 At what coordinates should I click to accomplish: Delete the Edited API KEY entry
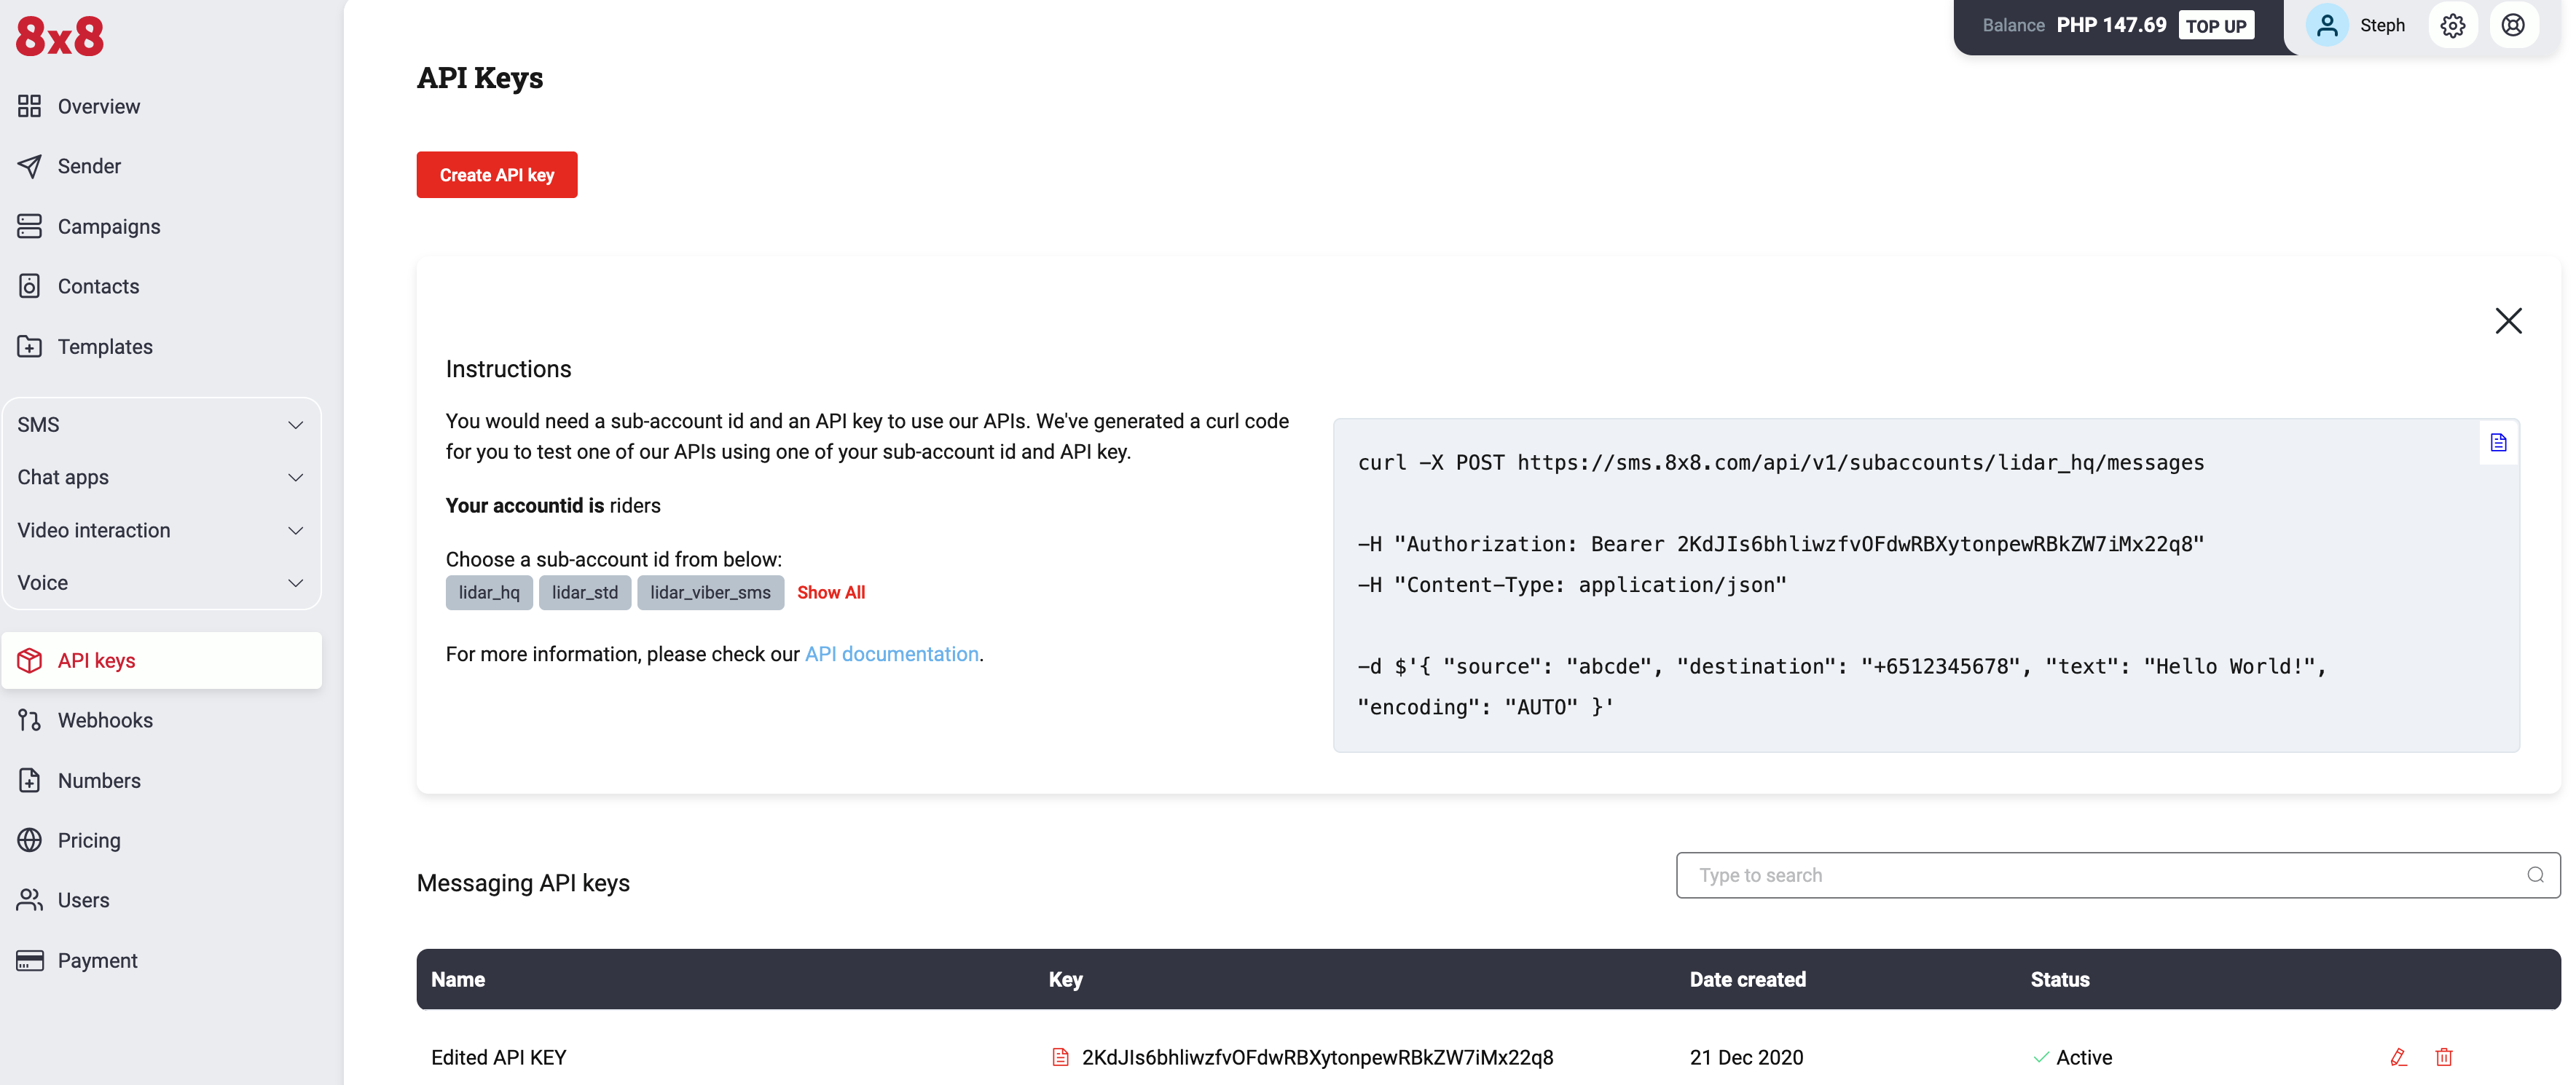coord(2444,1057)
